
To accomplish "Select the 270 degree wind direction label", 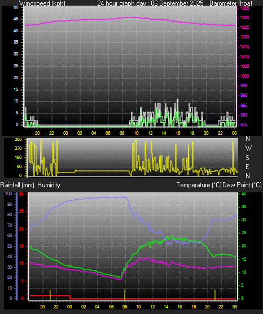I will click(18, 149).
